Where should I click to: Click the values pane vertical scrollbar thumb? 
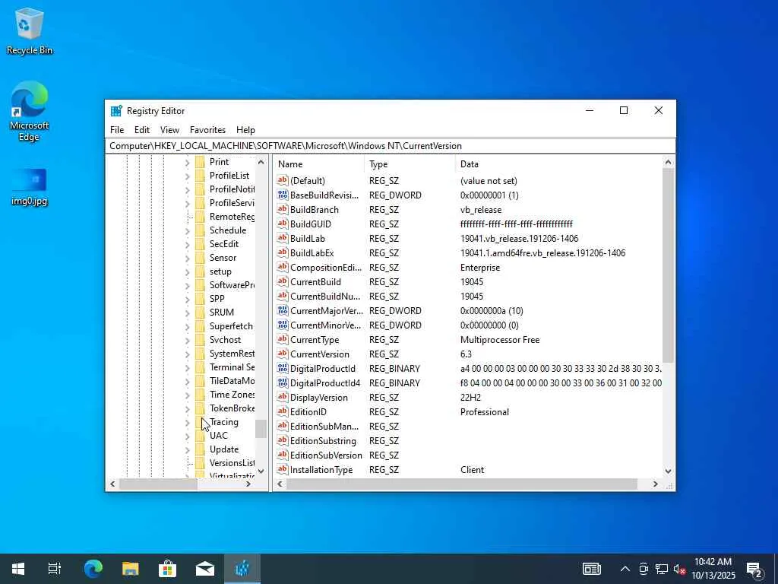(x=668, y=265)
